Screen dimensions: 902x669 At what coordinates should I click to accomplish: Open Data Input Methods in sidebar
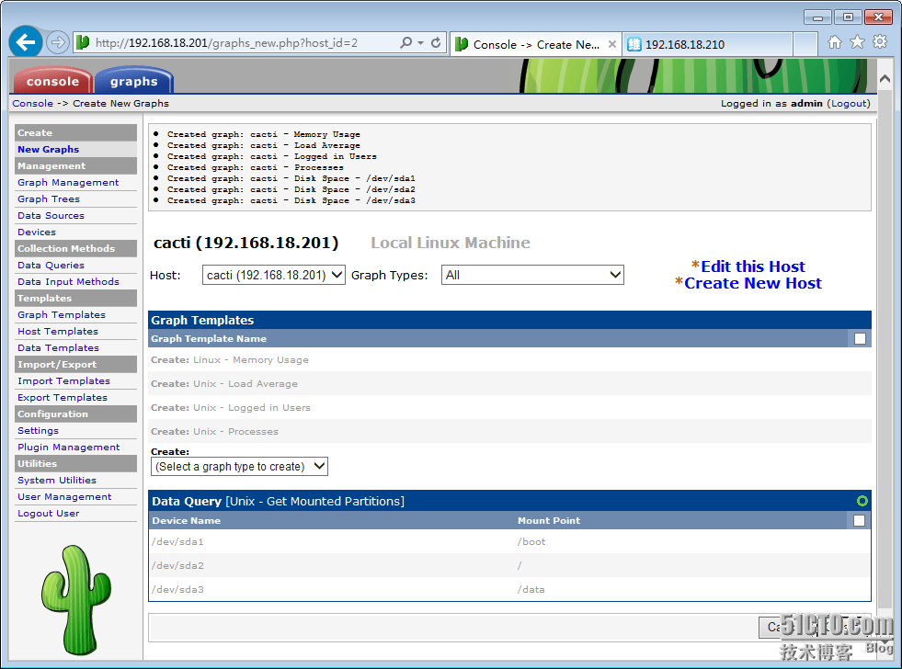[x=68, y=281]
